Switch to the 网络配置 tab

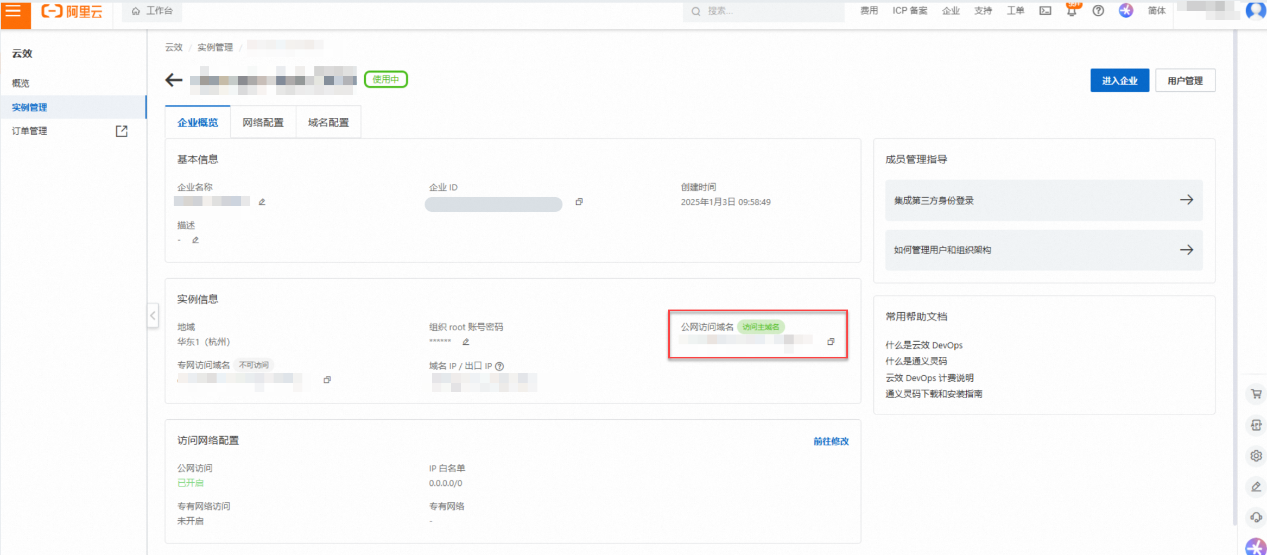pyautogui.click(x=263, y=122)
